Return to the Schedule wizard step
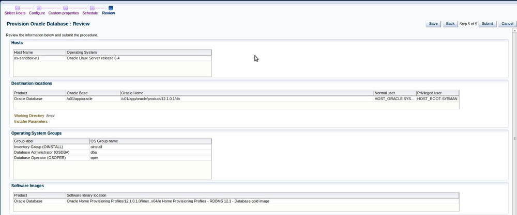The height and width of the screenshot is (215, 517). click(90, 13)
